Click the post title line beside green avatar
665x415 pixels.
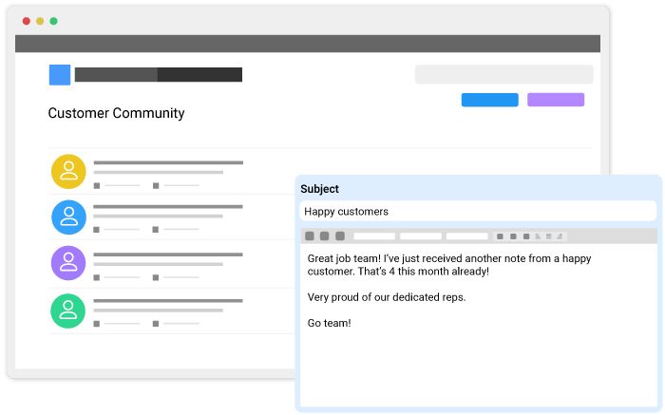(168, 300)
